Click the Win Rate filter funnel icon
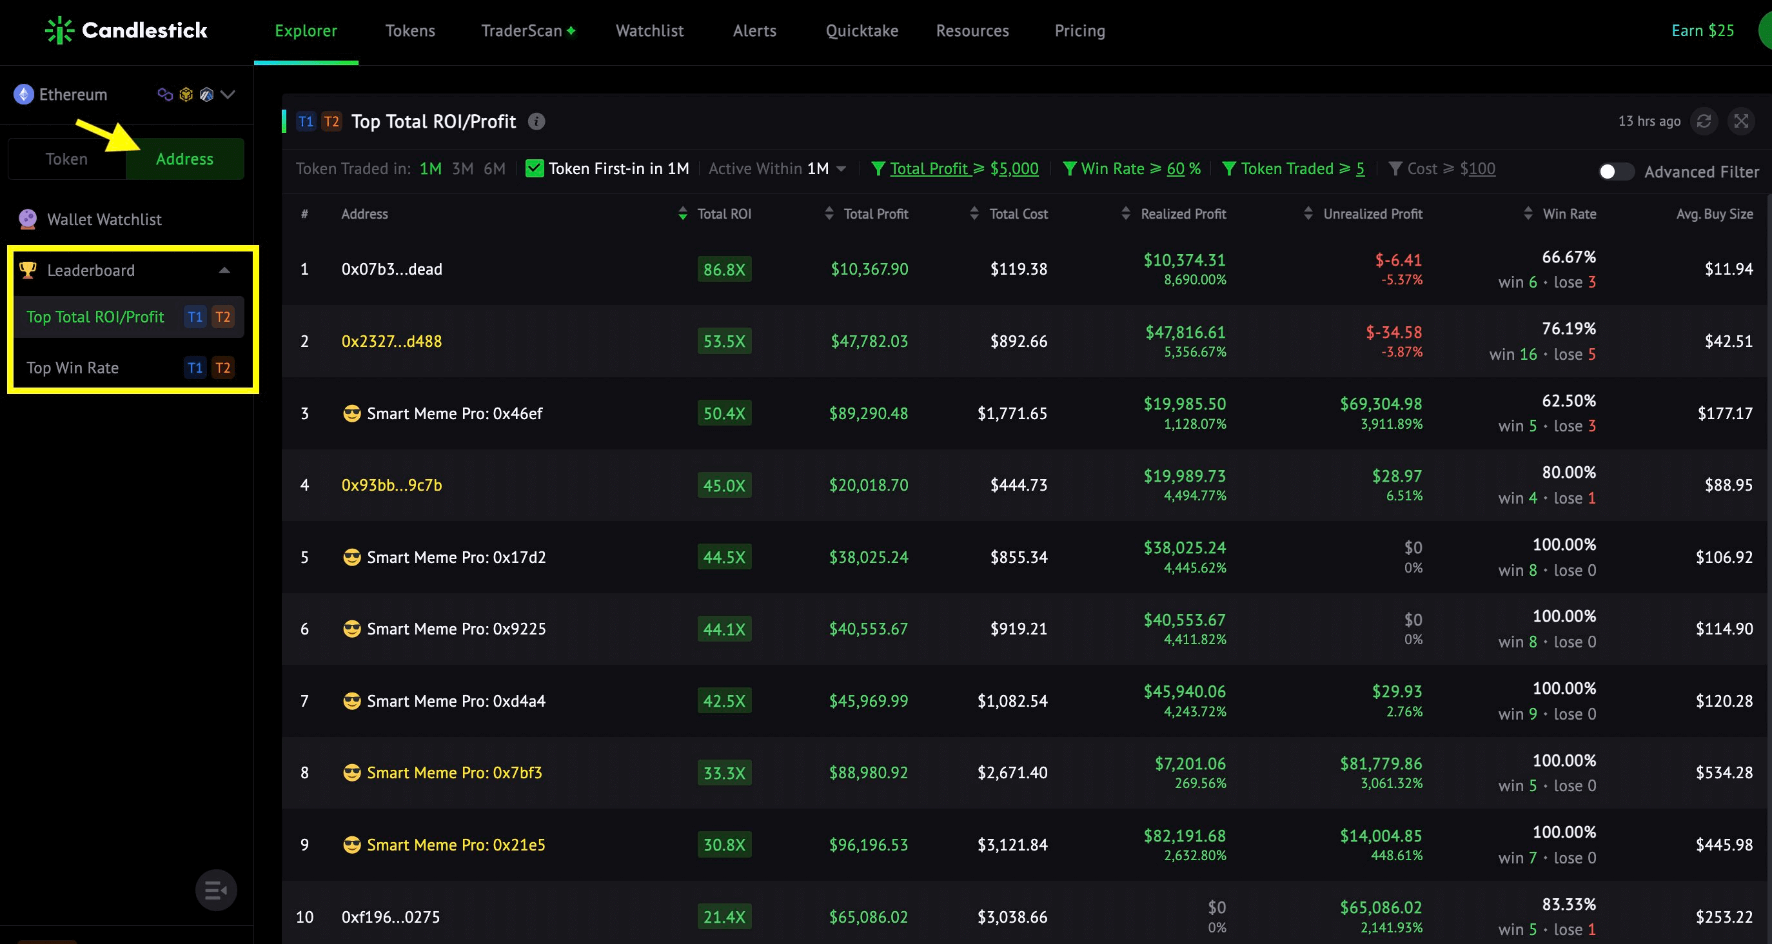 pyautogui.click(x=1069, y=168)
